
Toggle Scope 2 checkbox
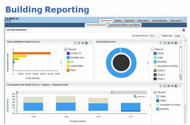click(155, 75)
